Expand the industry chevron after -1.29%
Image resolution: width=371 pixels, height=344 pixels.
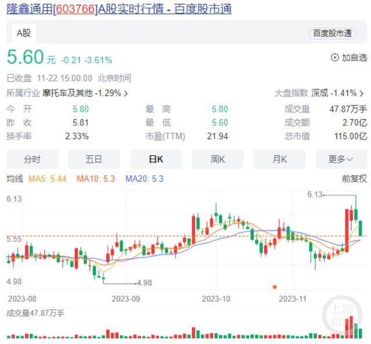click(126, 93)
